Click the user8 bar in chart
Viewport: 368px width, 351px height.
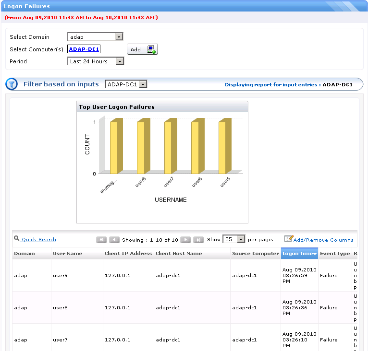[141, 147]
